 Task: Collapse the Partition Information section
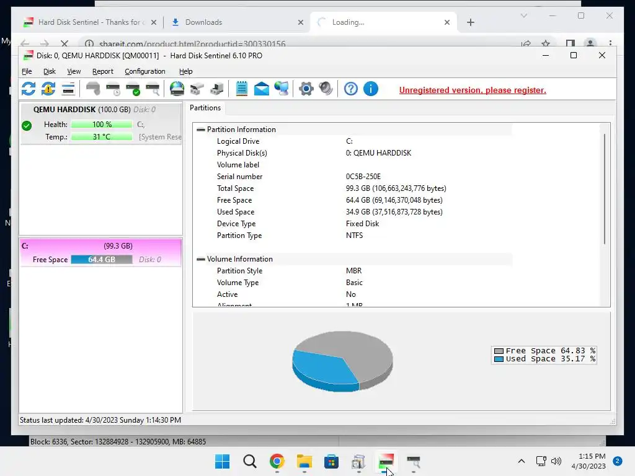200,130
